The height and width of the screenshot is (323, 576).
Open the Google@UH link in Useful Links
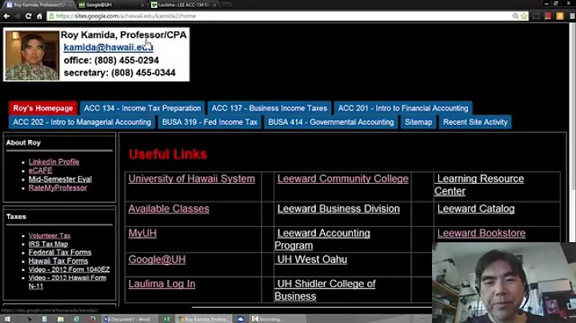157,260
